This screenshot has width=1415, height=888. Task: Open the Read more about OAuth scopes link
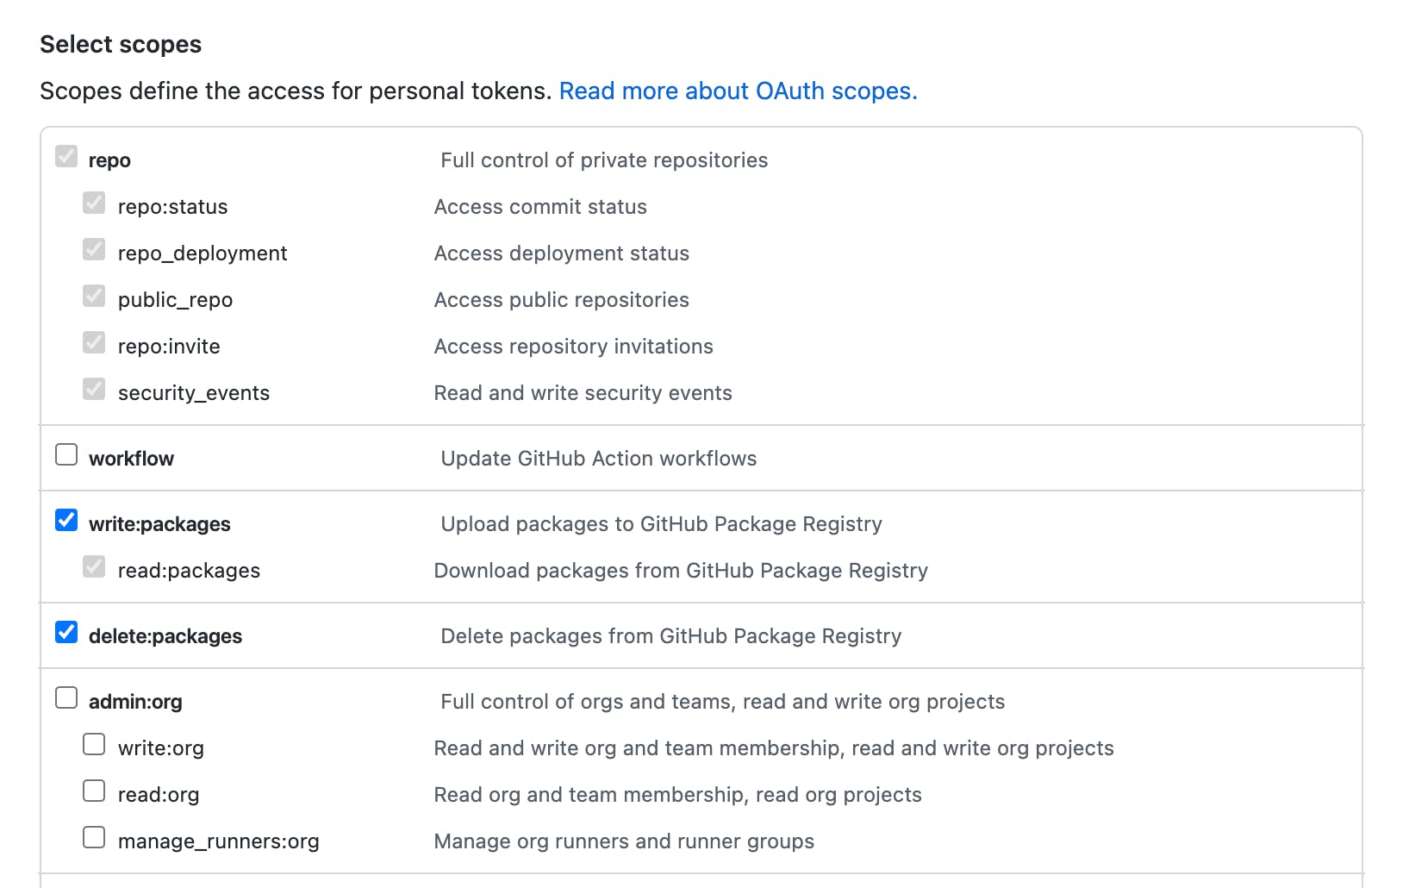[738, 91]
